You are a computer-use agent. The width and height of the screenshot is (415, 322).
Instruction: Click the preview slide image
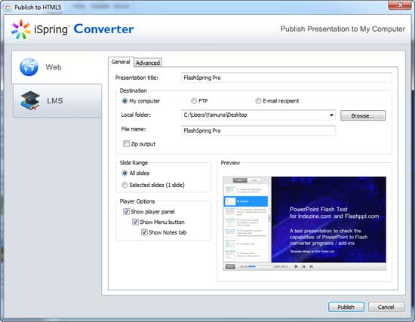[x=328, y=219]
